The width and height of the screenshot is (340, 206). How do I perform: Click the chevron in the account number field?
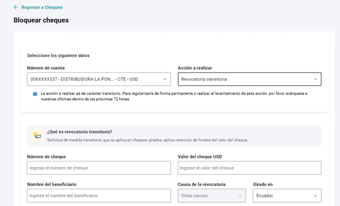click(x=165, y=79)
